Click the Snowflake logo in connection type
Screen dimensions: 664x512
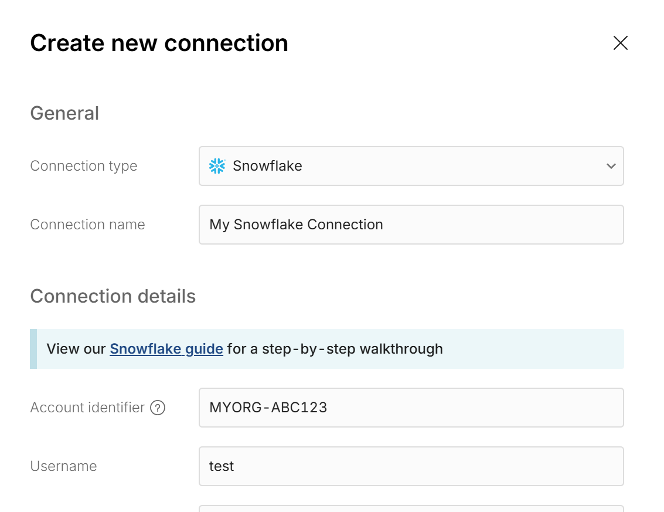click(x=217, y=166)
